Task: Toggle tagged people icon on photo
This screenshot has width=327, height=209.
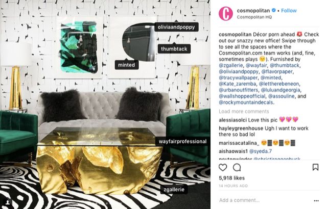Action: pyautogui.click(x=8, y=202)
